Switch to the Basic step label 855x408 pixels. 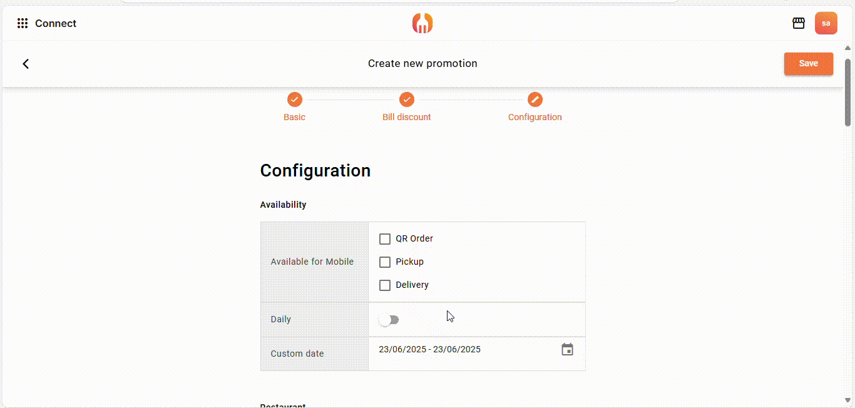click(x=294, y=117)
